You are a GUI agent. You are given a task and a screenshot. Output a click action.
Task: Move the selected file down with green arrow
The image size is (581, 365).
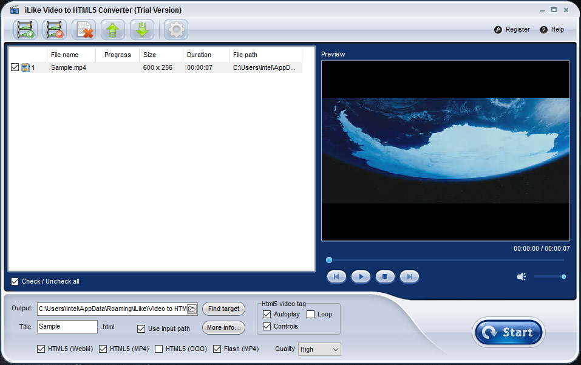tap(142, 29)
